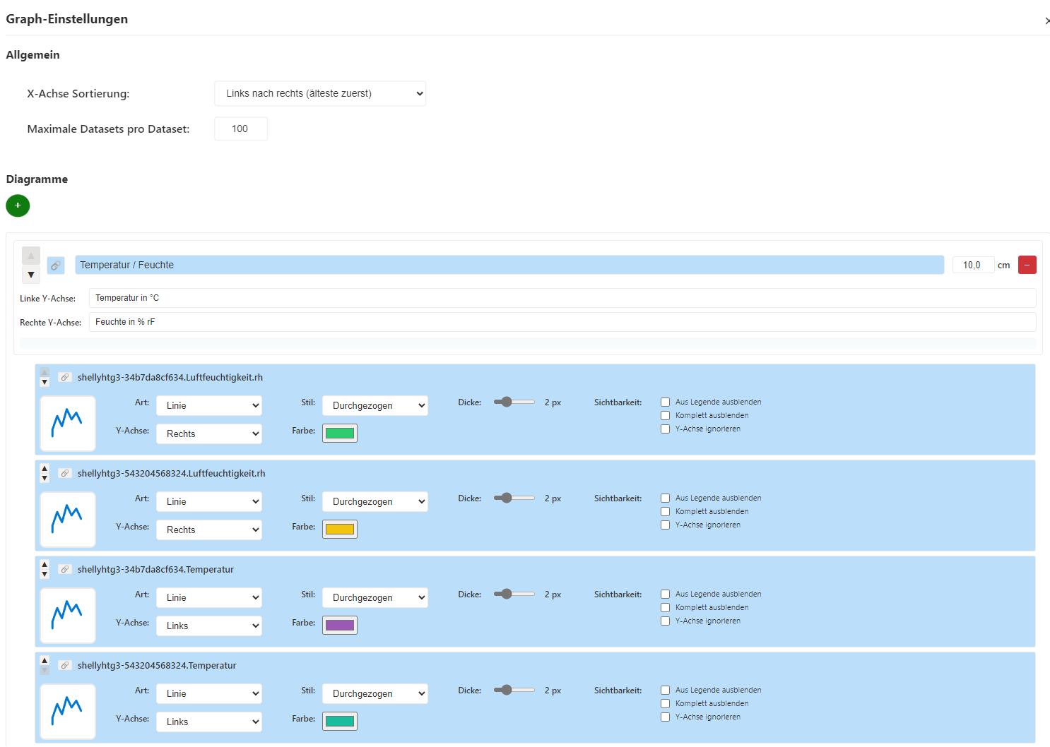The width and height of the screenshot is (1050, 747).
Task: Pick the yellow Farbe color swatch
Action: point(340,530)
